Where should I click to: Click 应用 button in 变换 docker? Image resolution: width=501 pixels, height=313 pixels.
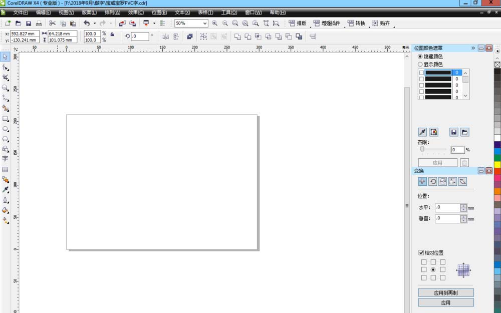446,302
